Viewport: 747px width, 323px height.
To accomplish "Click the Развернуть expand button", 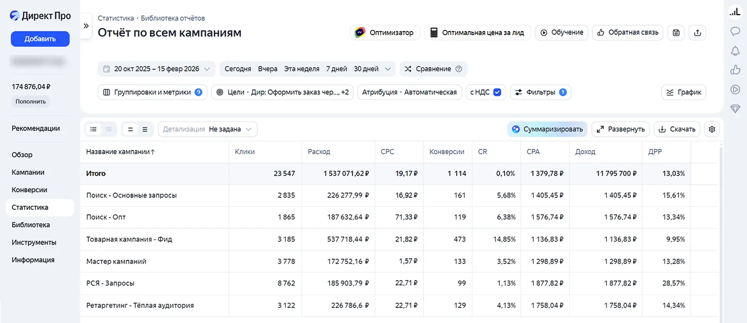I will point(621,129).
